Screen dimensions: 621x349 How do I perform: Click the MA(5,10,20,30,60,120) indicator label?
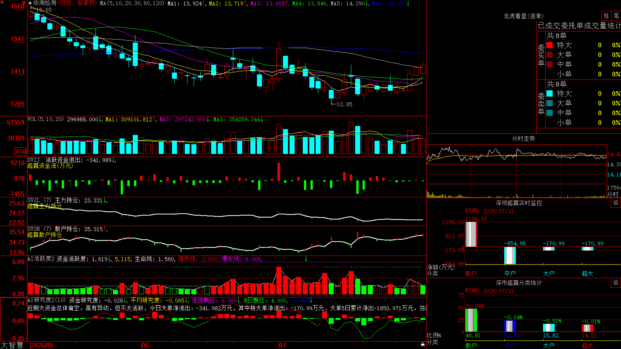pyautogui.click(x=132, y=3)
